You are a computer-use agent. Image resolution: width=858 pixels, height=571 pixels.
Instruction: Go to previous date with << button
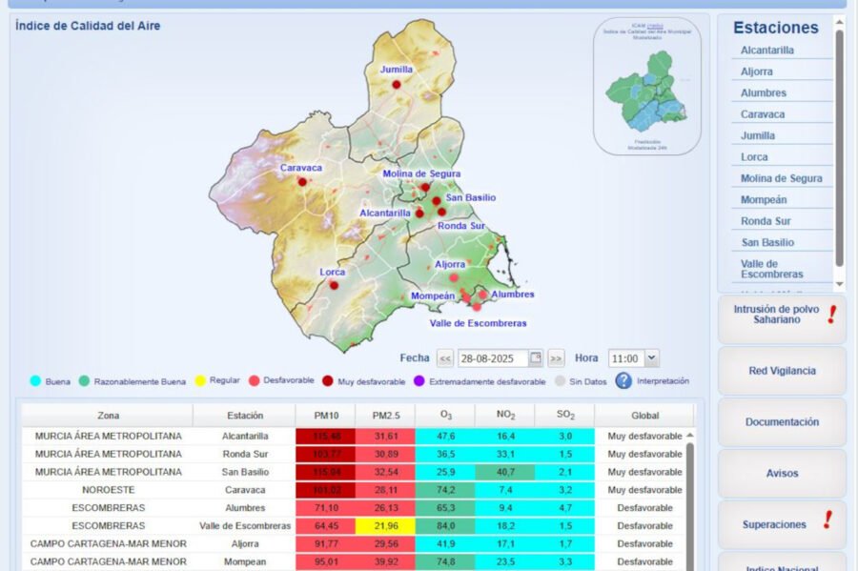pyautogui.click(x=445, y=358)
